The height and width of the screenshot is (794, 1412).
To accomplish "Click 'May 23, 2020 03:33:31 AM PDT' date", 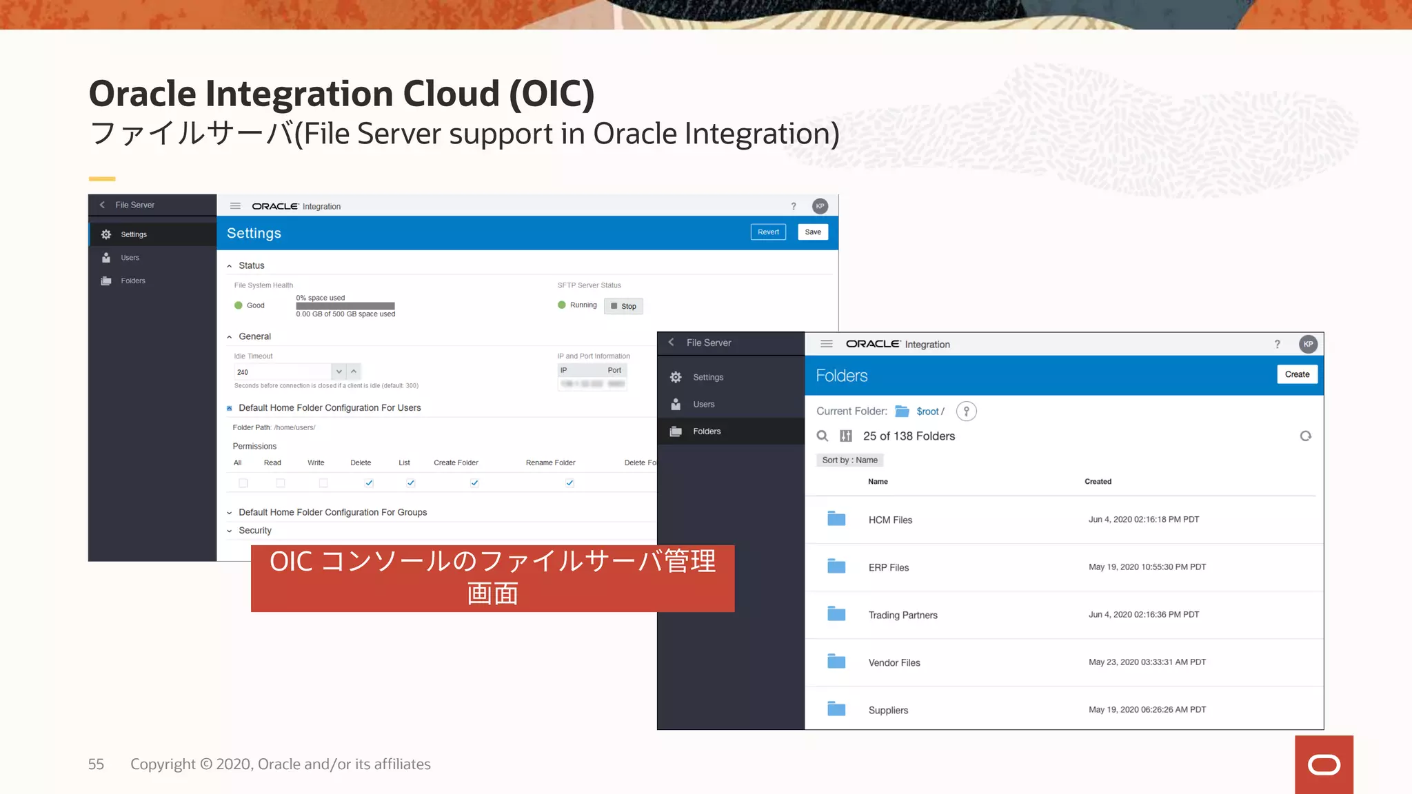I will tap(1147, 662).
